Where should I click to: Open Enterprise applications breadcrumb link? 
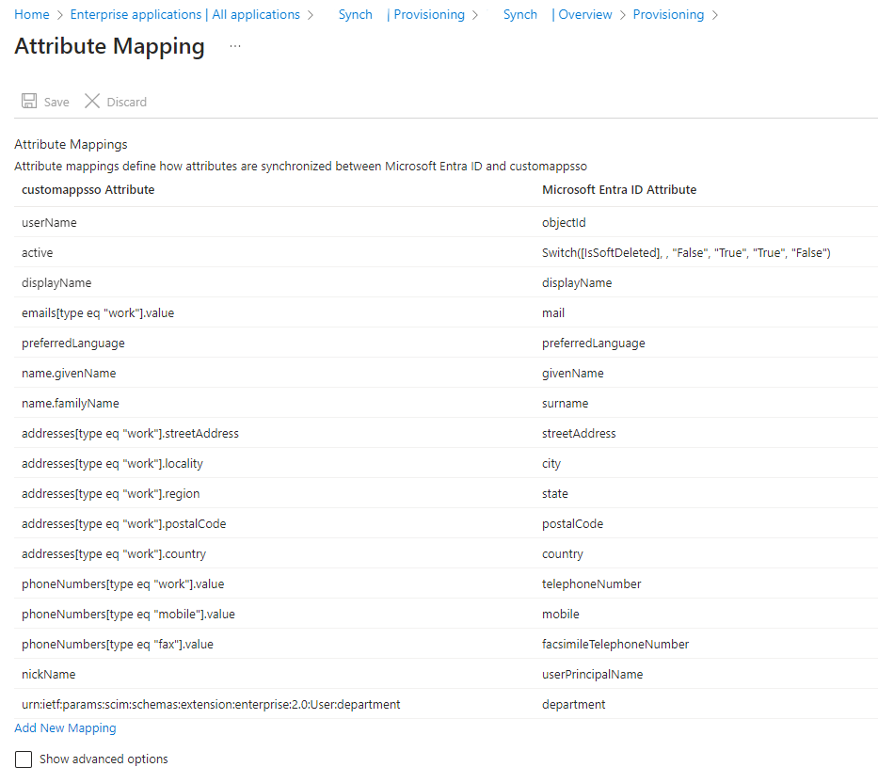pos(184,14)
